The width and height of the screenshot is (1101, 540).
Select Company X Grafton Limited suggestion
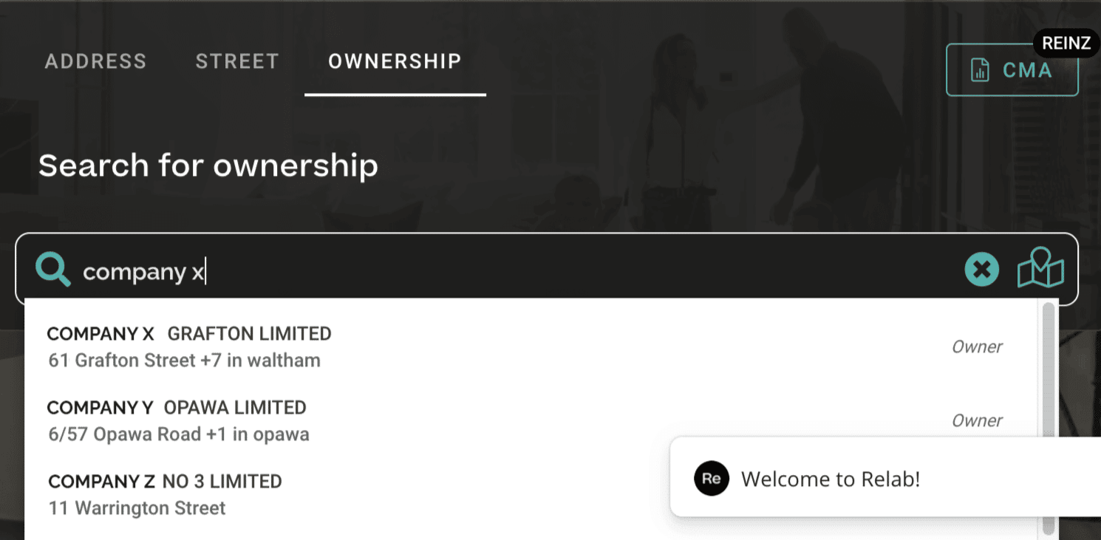coord(530,347)
